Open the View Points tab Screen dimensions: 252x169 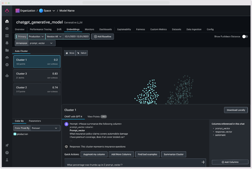coord(97,117)
